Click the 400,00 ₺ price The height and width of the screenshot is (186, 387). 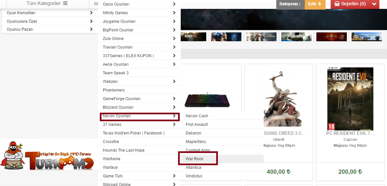279,171
